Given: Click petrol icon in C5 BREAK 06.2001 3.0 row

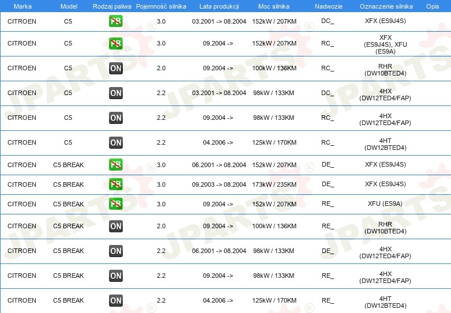Looking at the screenshot, I should 115,165.
